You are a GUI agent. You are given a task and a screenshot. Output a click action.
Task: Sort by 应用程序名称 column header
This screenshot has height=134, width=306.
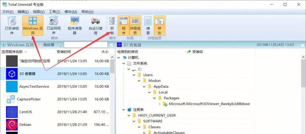28,52
